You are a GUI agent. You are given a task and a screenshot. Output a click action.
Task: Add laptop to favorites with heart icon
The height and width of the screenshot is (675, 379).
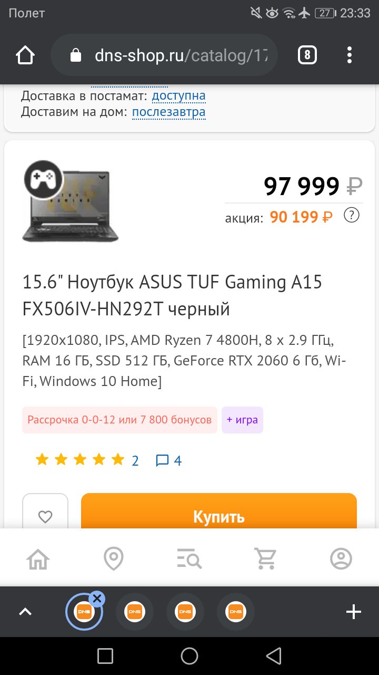(45, 517)
